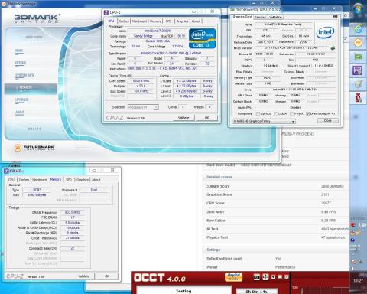Click the OCCT elapsed time 0h 0m 14s
Screen dimensions: 367x294
coord(256,292)
